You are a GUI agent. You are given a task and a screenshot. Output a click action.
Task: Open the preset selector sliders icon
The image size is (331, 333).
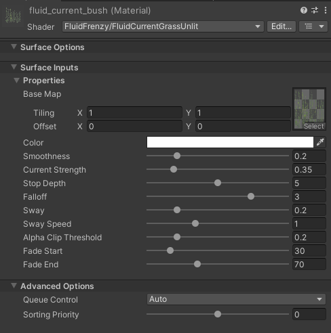(x=315, y=10)
